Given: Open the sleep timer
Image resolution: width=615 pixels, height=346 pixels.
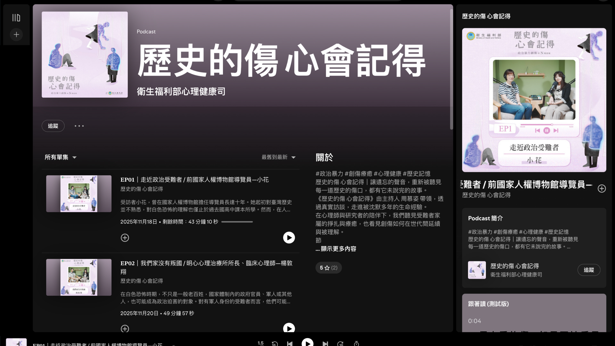Looking at the screenshot, I should click(x=357, y=343).
